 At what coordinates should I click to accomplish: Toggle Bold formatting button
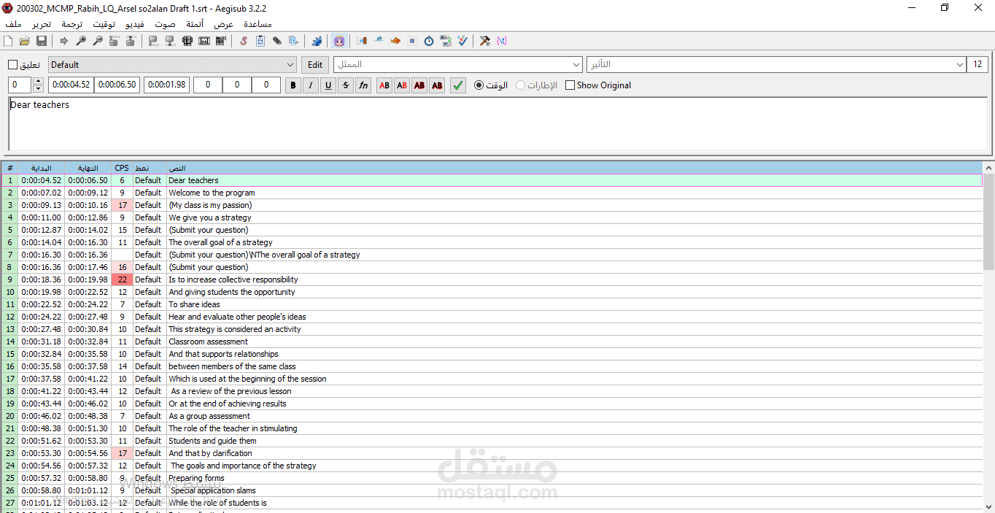pyautogui.click(x=293, y=85)
